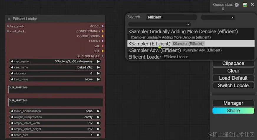Image resolution: width=257 pixels, height=140 pixels.
Task: Click the LATENT output socket
Action: click(x=103, y=41)
